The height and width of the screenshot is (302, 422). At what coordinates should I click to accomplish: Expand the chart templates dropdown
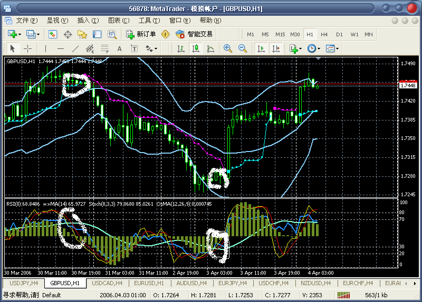(x=337, y=48)
